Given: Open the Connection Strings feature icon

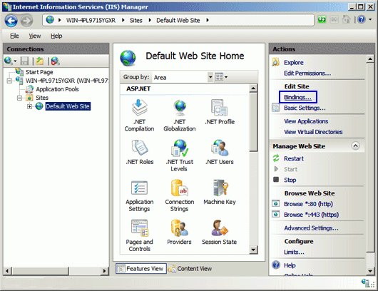Looking at the screenshot, I should [180, 195].
